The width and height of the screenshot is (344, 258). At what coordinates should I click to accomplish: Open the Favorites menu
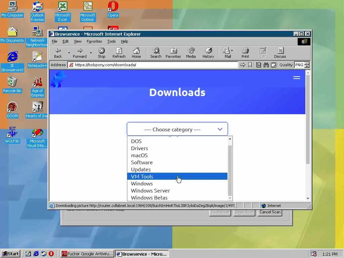click(x=94, y=41)
